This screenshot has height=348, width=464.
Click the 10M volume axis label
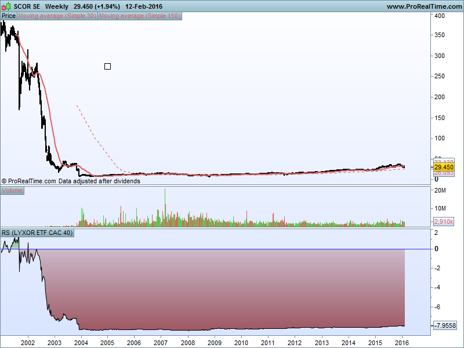pos(440,208)
